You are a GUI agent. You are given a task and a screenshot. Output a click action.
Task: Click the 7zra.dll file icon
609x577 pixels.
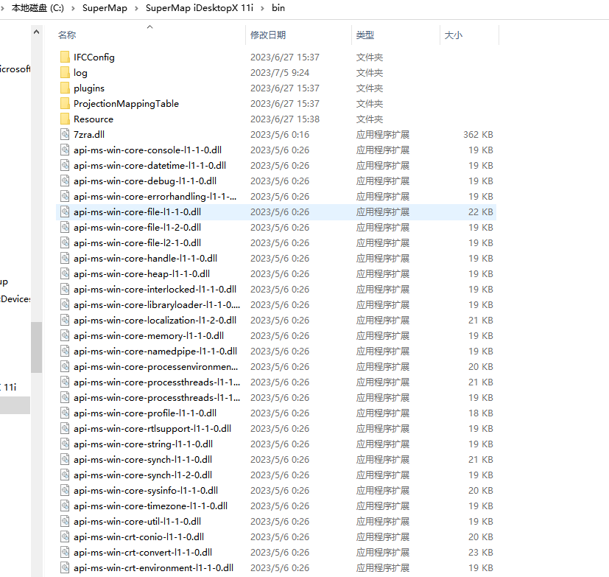click(65, 134)
